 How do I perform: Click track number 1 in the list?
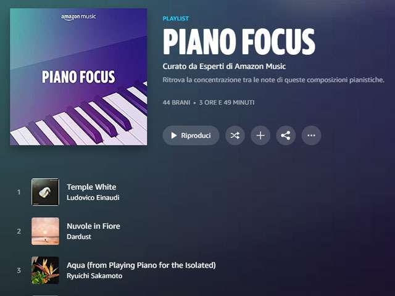point(19,192)
